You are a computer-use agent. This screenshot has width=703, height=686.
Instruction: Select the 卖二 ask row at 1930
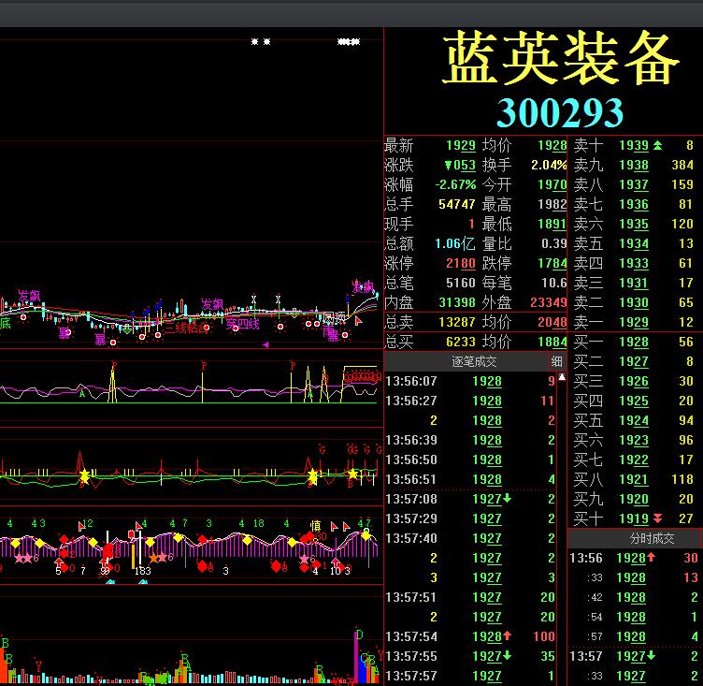click(635, 302)
